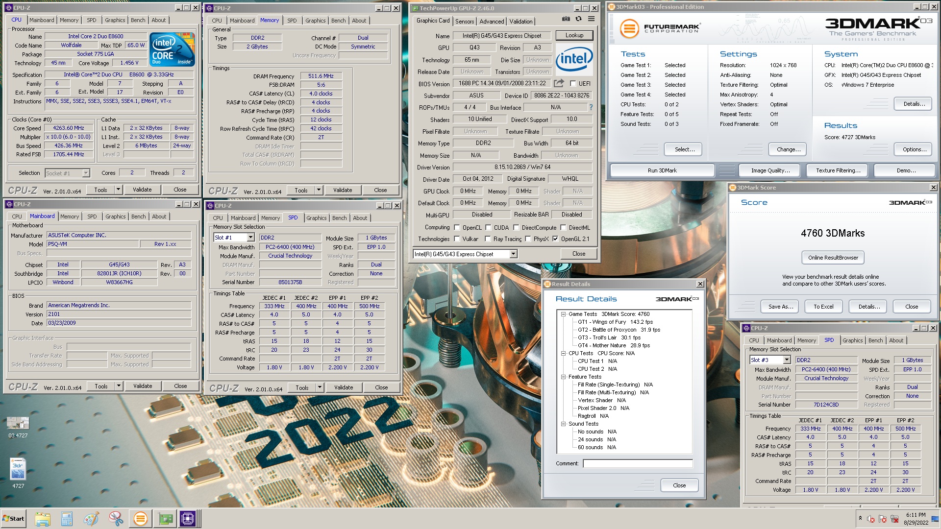Click Save As button in 3DMark Score

coord(780,307)
